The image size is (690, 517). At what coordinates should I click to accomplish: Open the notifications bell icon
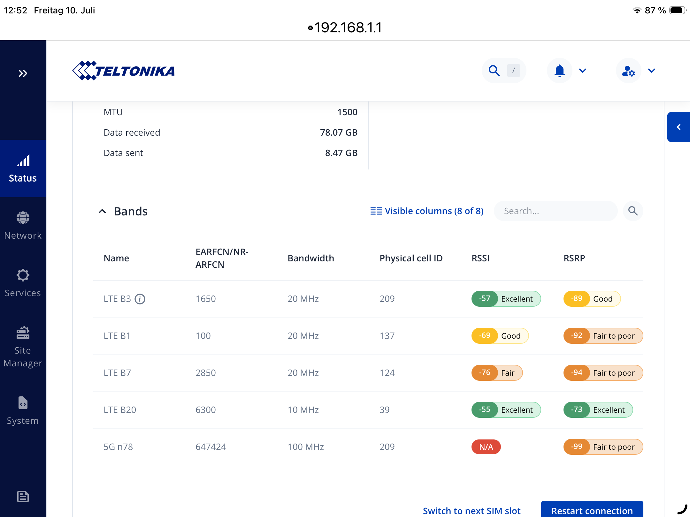[x=559, y=71]
